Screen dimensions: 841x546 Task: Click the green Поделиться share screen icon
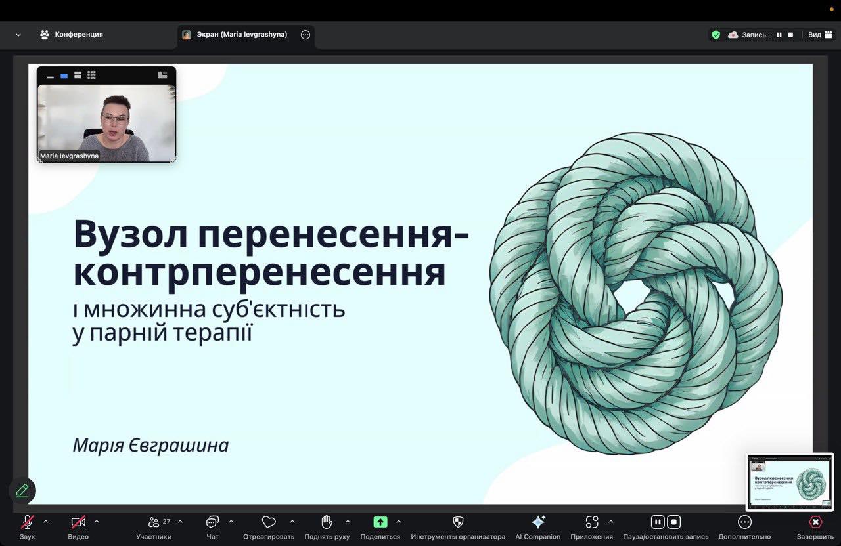pyautogui.click(x=380, y=522)
